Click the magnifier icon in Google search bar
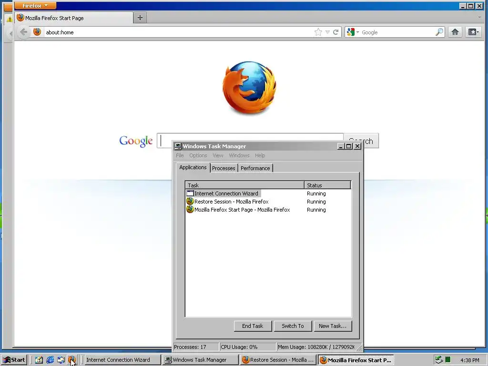 (439, 32)
